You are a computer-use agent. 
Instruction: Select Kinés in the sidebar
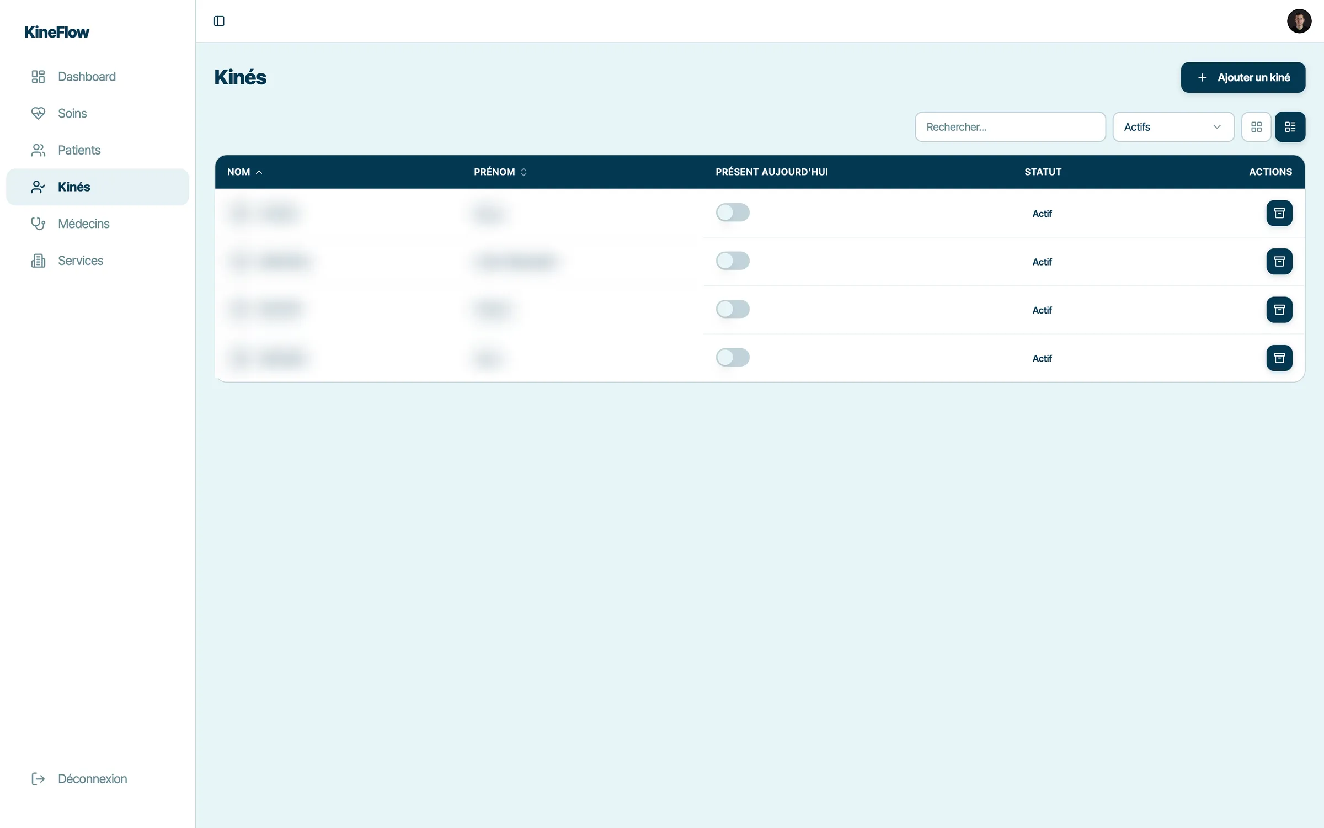pos(98,187)
